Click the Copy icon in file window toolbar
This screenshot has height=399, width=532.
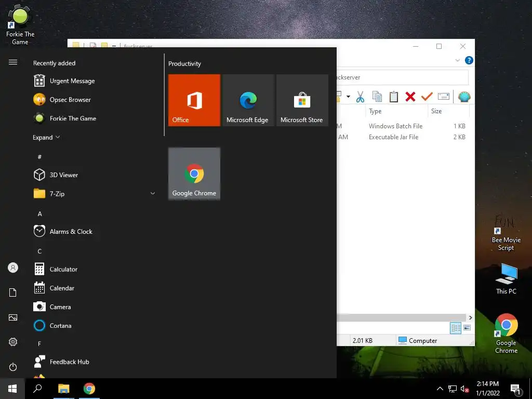click(x=377, y=97)
